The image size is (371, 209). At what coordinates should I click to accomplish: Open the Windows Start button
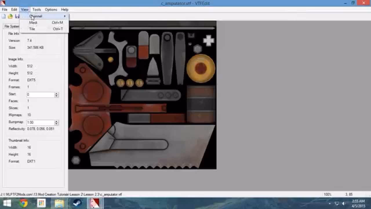tap(7, 203)
